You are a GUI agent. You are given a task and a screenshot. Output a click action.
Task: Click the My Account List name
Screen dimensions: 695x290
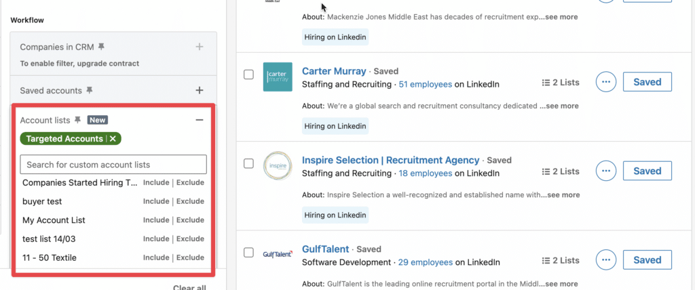tap(54, 220)
